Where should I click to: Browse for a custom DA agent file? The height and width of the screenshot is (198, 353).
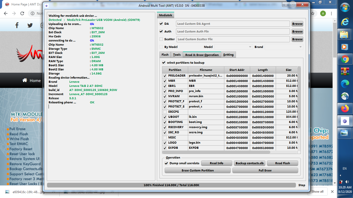point(297,24)
